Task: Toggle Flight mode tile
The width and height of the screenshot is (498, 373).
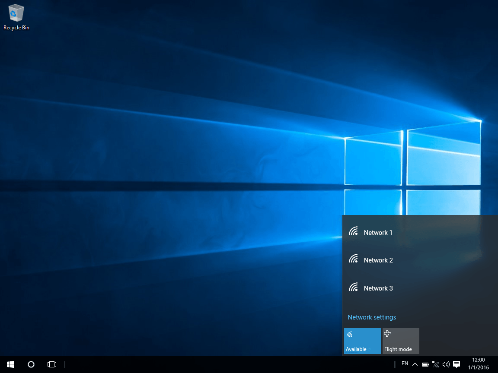Action: [401, 341]
